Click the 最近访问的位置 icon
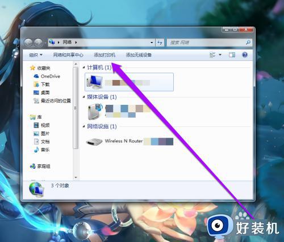This screenshot has width=284, height=242. point(36,101)
